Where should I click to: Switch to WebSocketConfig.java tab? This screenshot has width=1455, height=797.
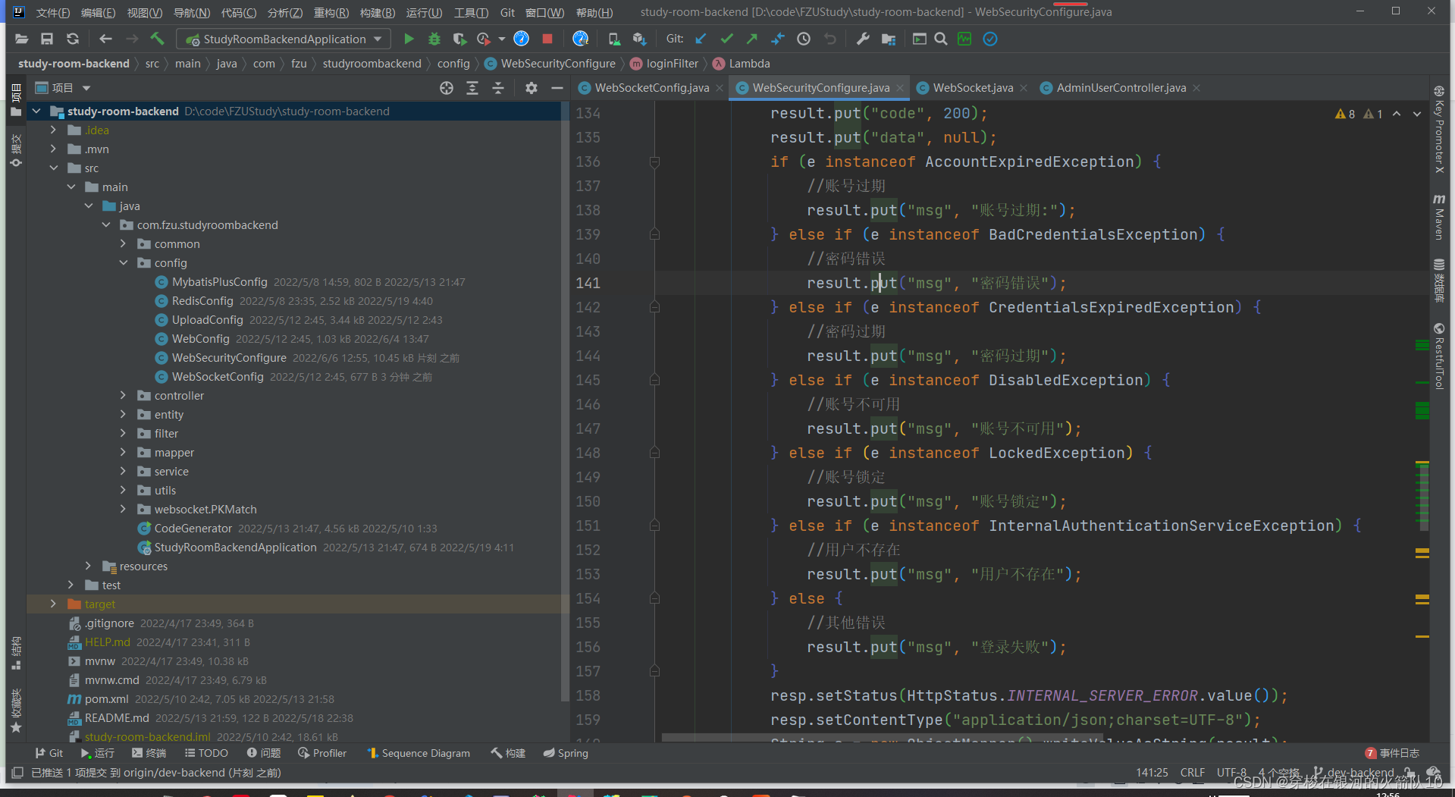pyautogui.click(x=651, y=88)
